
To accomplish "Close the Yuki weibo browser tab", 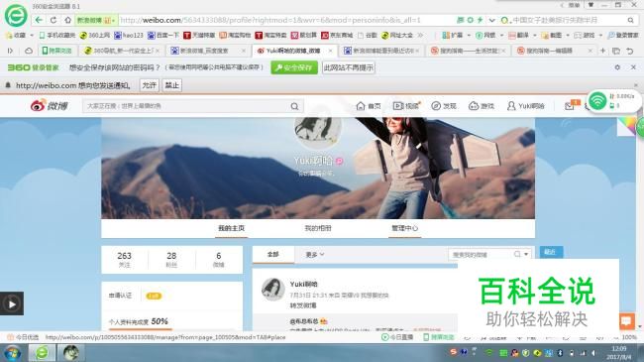I will pos(330,51).
